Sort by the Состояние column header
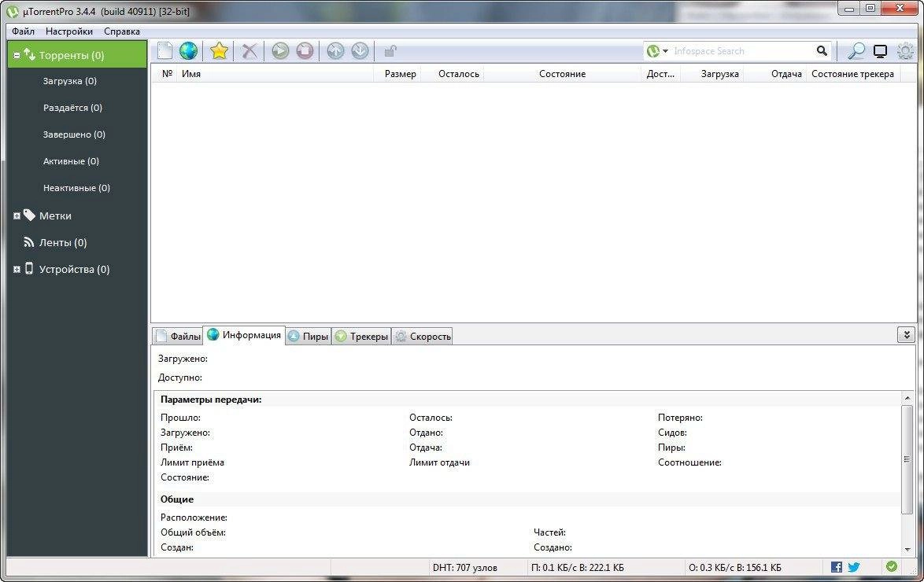The image size is (924, 582). click(562, 74)
